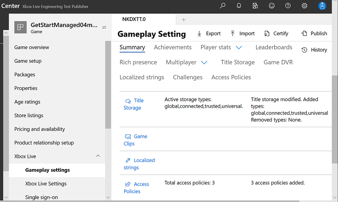Open the Access Policies summary link
This screenshot has width=338, height=202.
pos(136,188)
